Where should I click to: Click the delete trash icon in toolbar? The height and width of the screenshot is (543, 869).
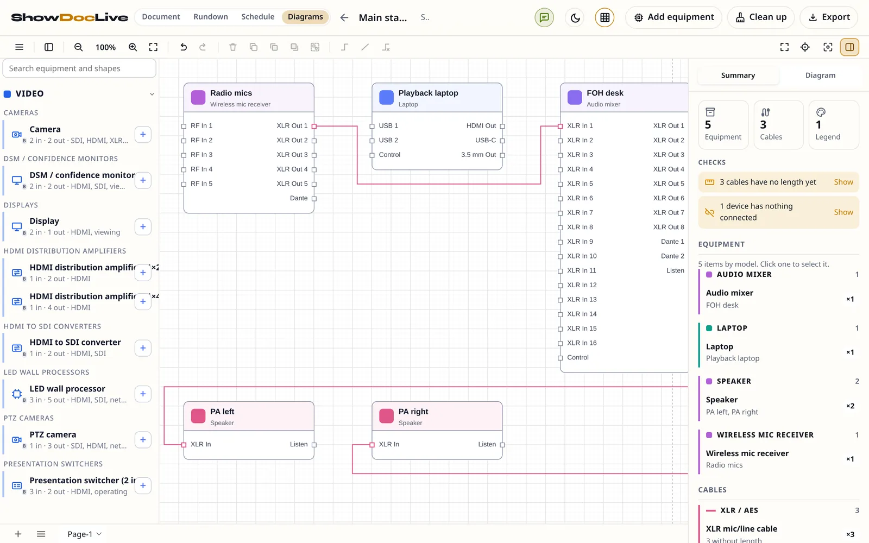[x=233, y=47]
